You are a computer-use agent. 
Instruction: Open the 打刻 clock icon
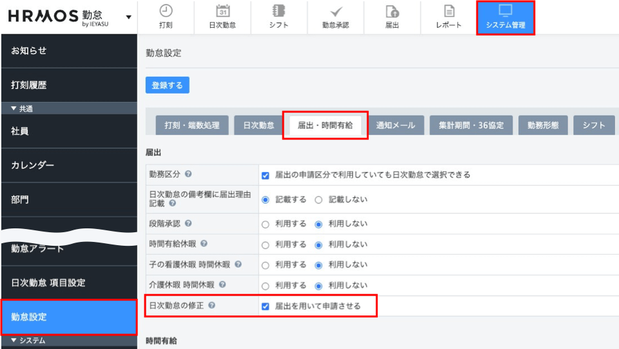coord(166,11)
